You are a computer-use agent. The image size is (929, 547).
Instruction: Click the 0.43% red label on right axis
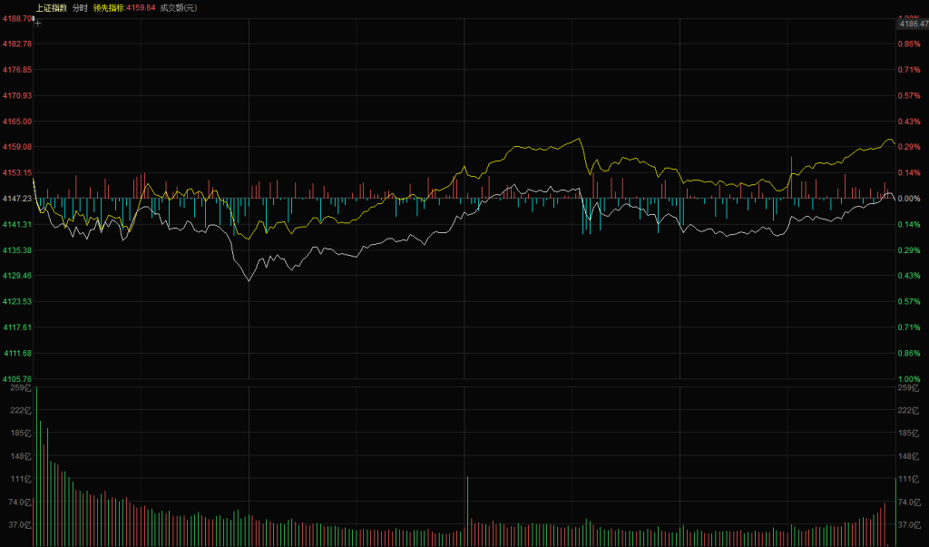click(x=908, y=121)
